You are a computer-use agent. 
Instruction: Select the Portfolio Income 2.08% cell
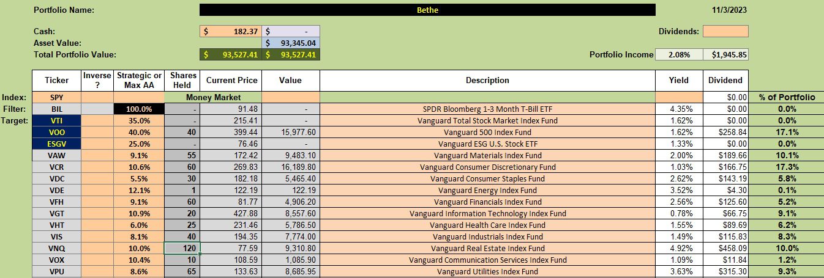pyautogui.click(x=679, y=54)
